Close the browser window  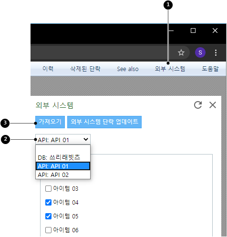tap(215, 31)
